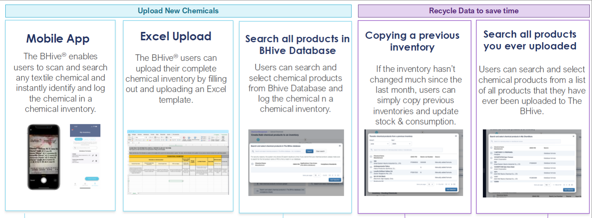592x218 pixels.
Task: Go to next page in previous inventory dialog
Action: pyautogui.click(x=452, y=184)
